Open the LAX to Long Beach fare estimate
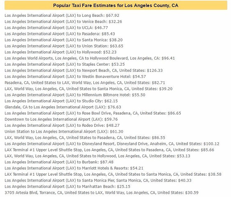Image resolution: width=231 pixels, height=197 pixels. [62, 16]
